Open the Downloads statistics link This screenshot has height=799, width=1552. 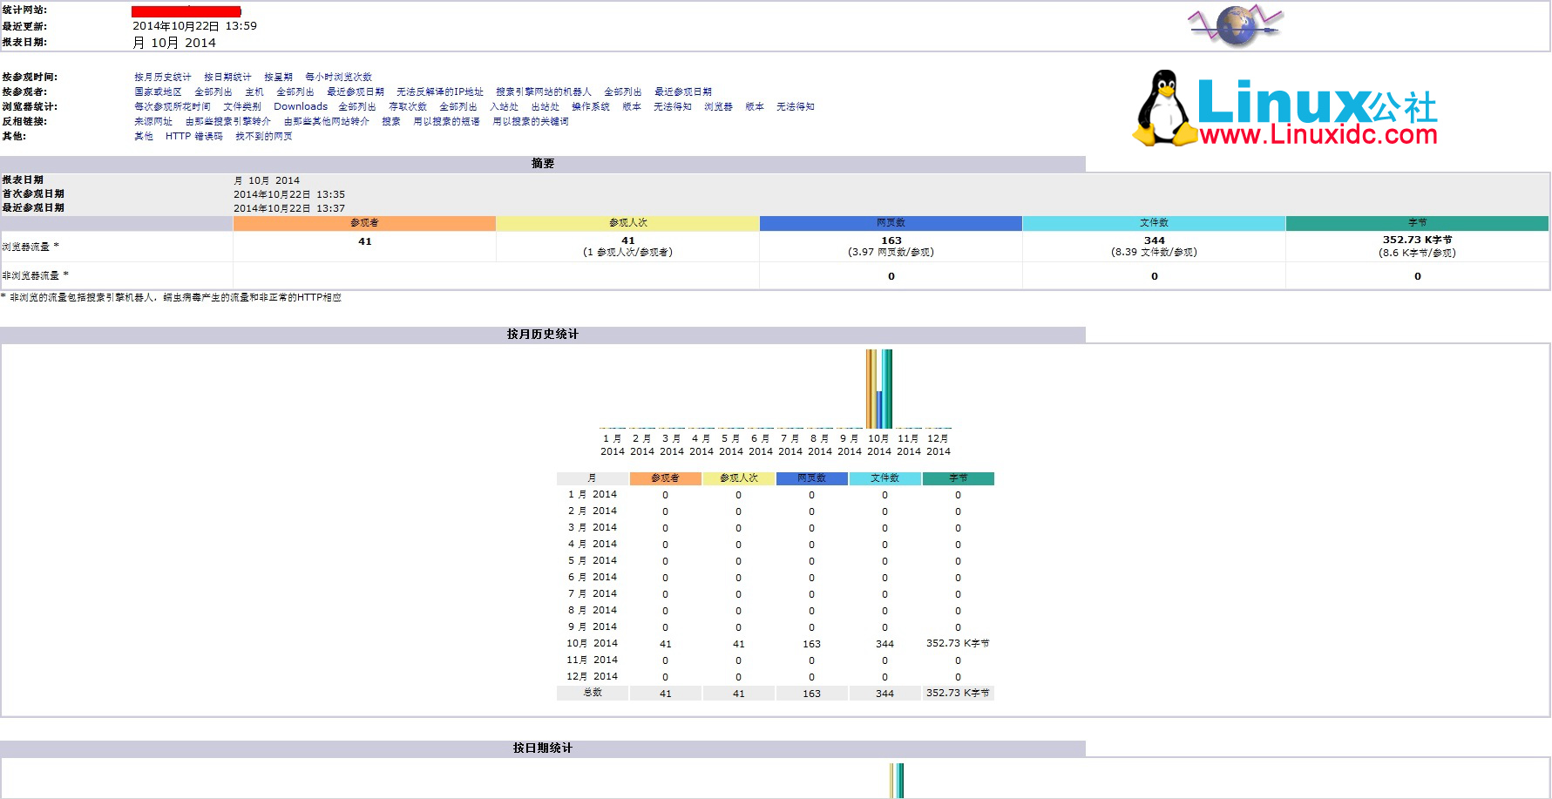pyautogui.click(x=300, y=105)
